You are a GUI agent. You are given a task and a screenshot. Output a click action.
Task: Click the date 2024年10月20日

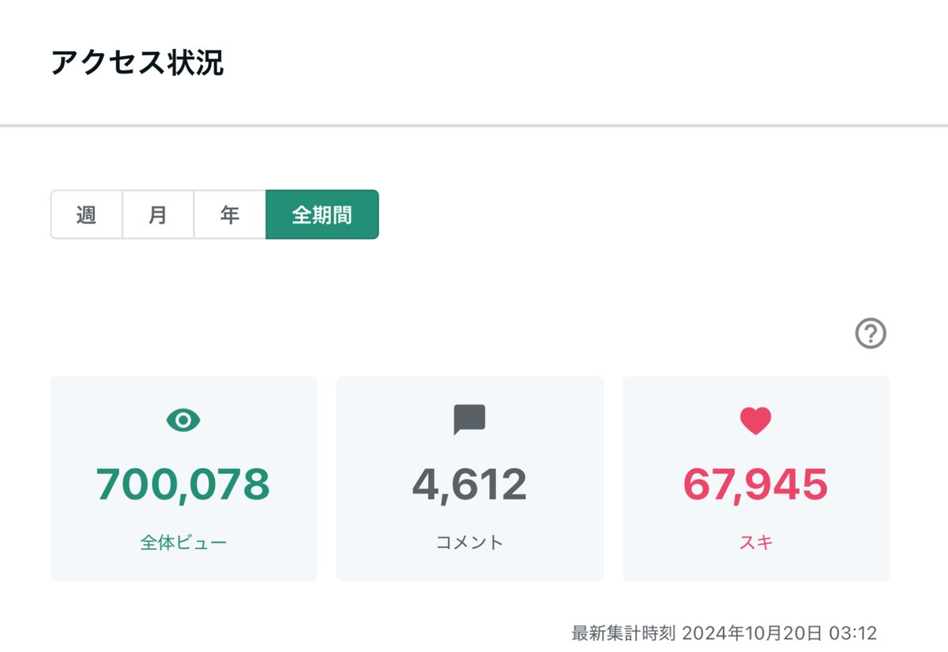coord(751,633)
